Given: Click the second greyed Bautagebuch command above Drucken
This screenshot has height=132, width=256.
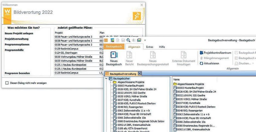Looking at the screenshot, I should 245,58.
